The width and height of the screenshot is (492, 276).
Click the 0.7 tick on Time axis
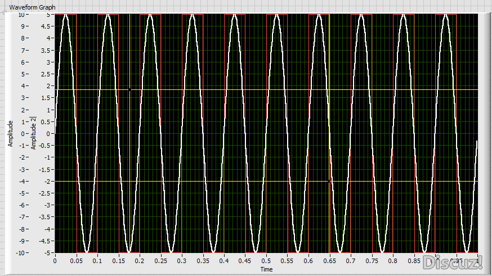click(x=351, y=261)
